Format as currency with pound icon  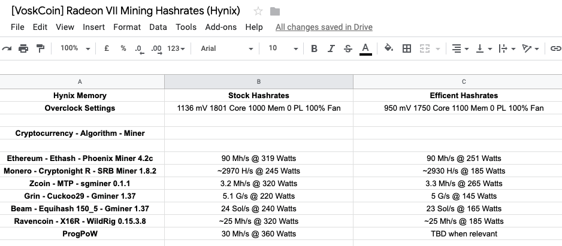point(107,48)
